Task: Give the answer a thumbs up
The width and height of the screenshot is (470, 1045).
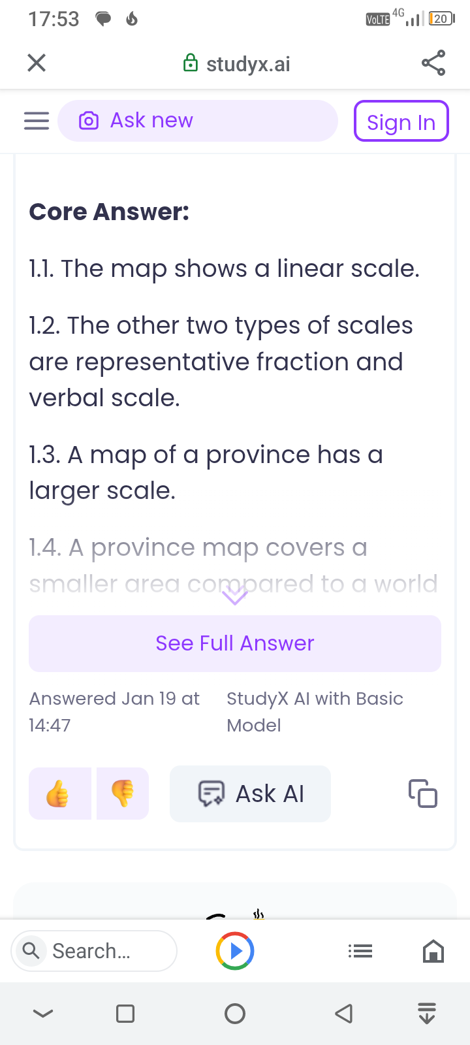Action: point(59,793)
